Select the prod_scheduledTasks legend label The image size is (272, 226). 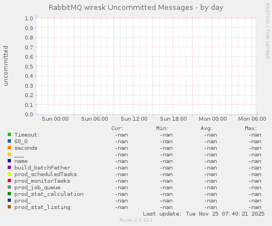click(45, 174)
